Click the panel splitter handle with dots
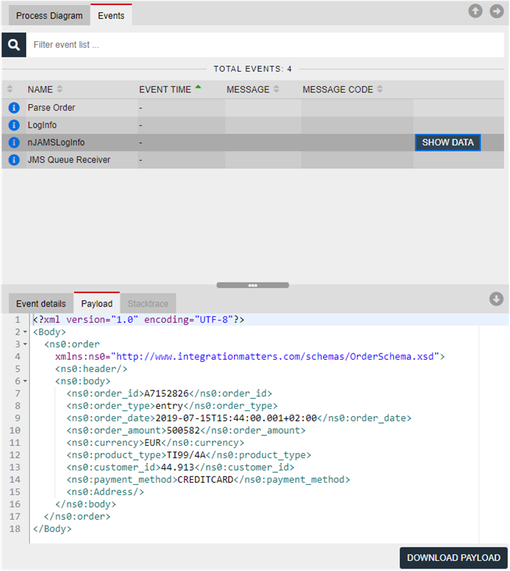Screen dimensions: 510x571 click(253, 285)
